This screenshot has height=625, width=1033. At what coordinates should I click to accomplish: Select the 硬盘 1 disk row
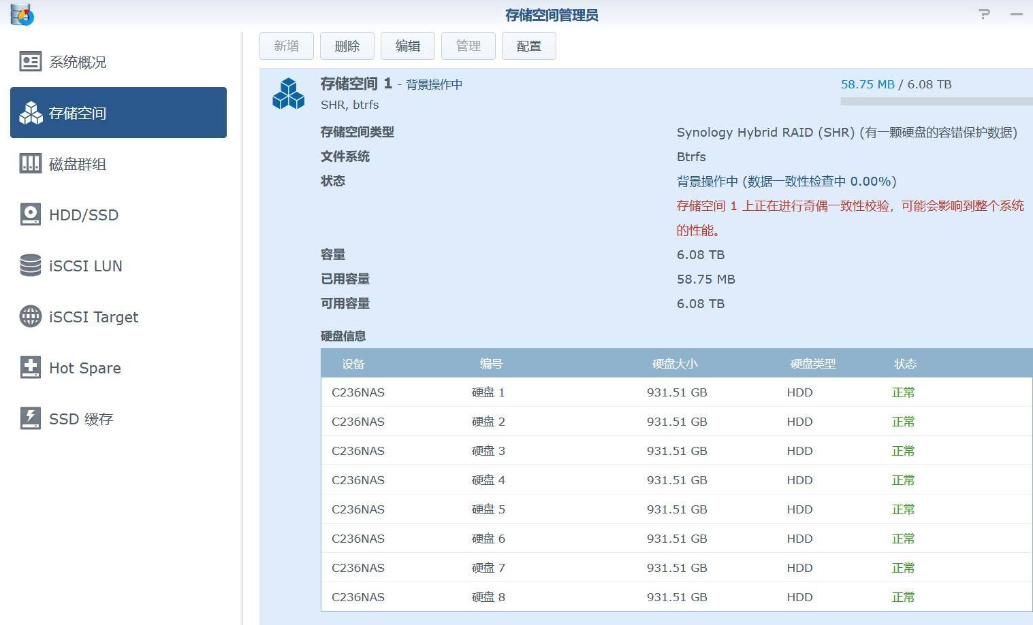click(613, 392)
